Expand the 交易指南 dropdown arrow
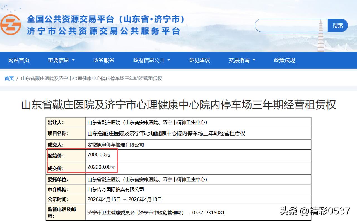The image size is (357, 222). coord(254,60)
